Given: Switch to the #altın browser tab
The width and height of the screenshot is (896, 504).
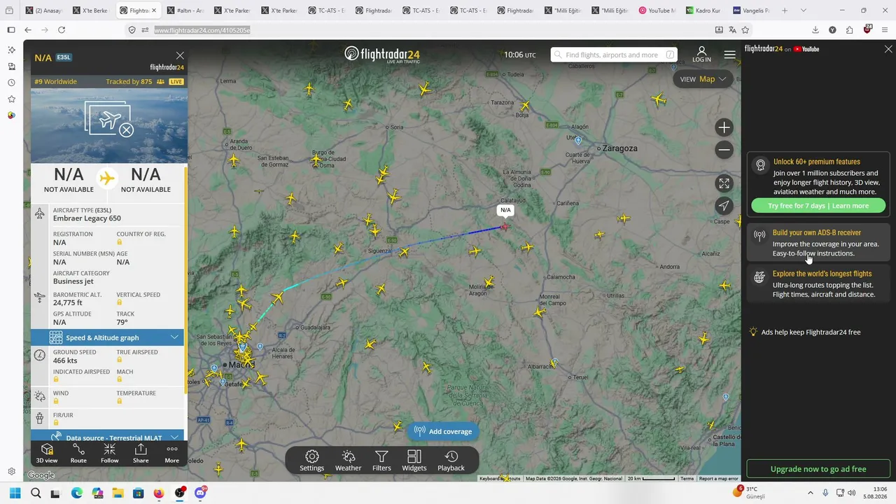Looking at the screenshot, I should point(186,10).
